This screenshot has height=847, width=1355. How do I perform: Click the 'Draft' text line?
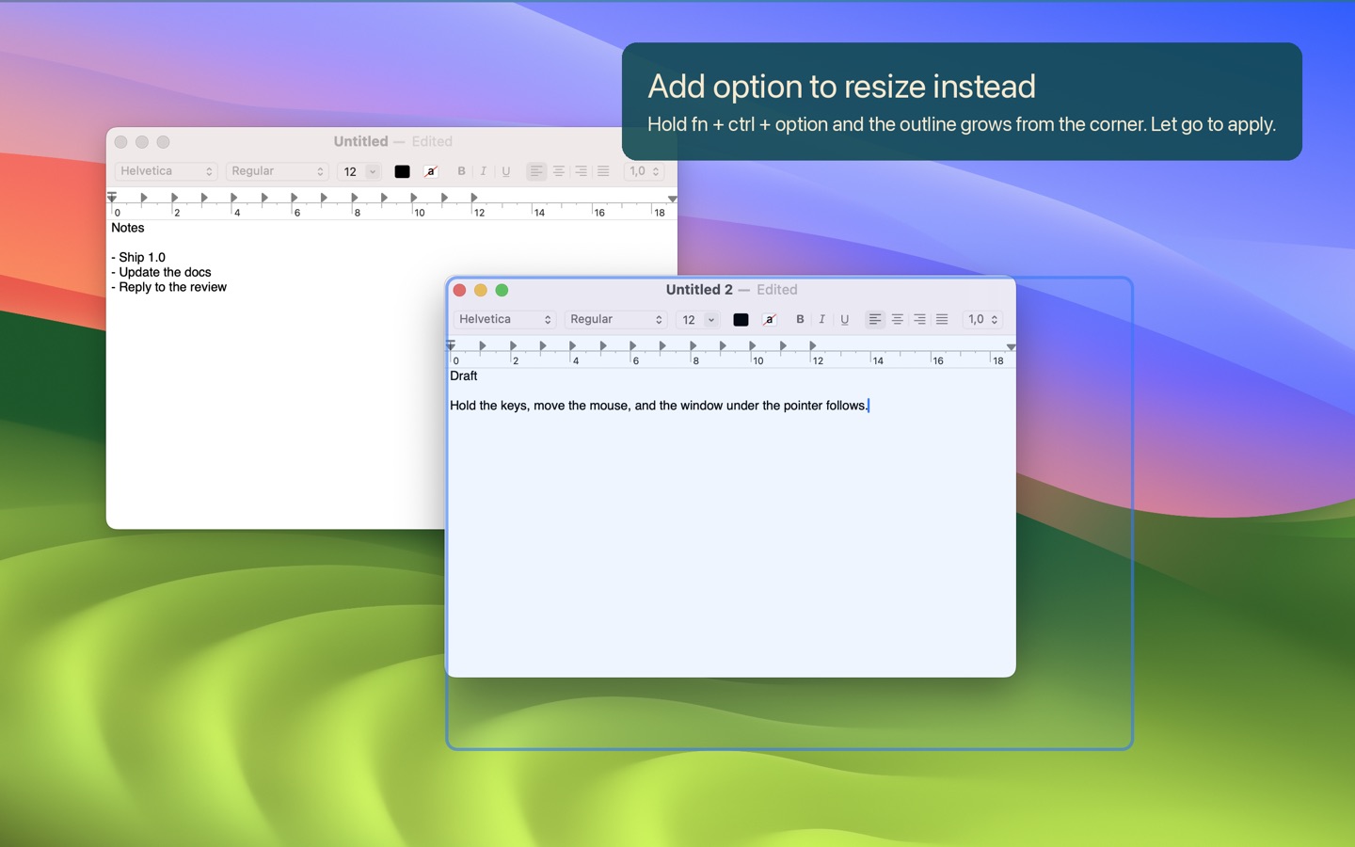[464, 376]
